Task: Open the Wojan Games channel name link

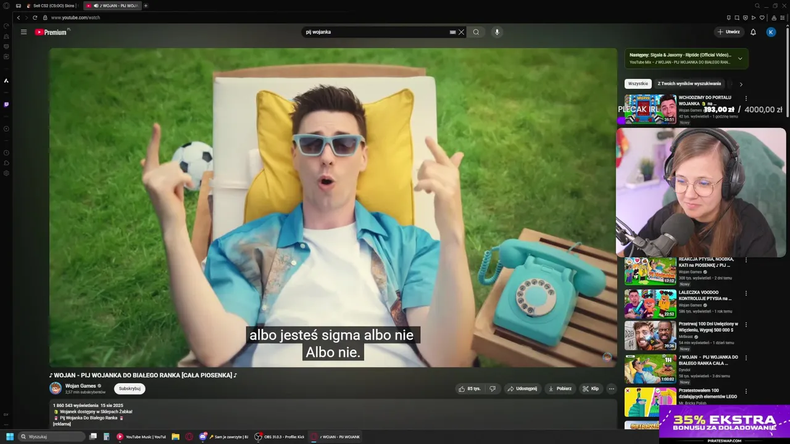Action: pos(80,385)
